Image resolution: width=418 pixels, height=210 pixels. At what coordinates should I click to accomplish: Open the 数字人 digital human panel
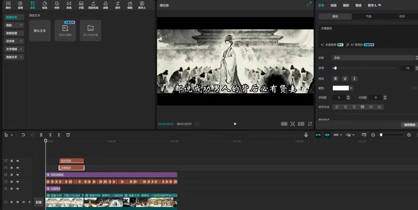[142, 5]
